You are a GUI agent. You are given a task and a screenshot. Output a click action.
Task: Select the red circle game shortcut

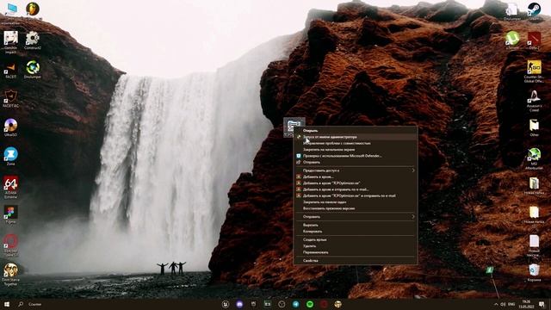pos(11,245)
